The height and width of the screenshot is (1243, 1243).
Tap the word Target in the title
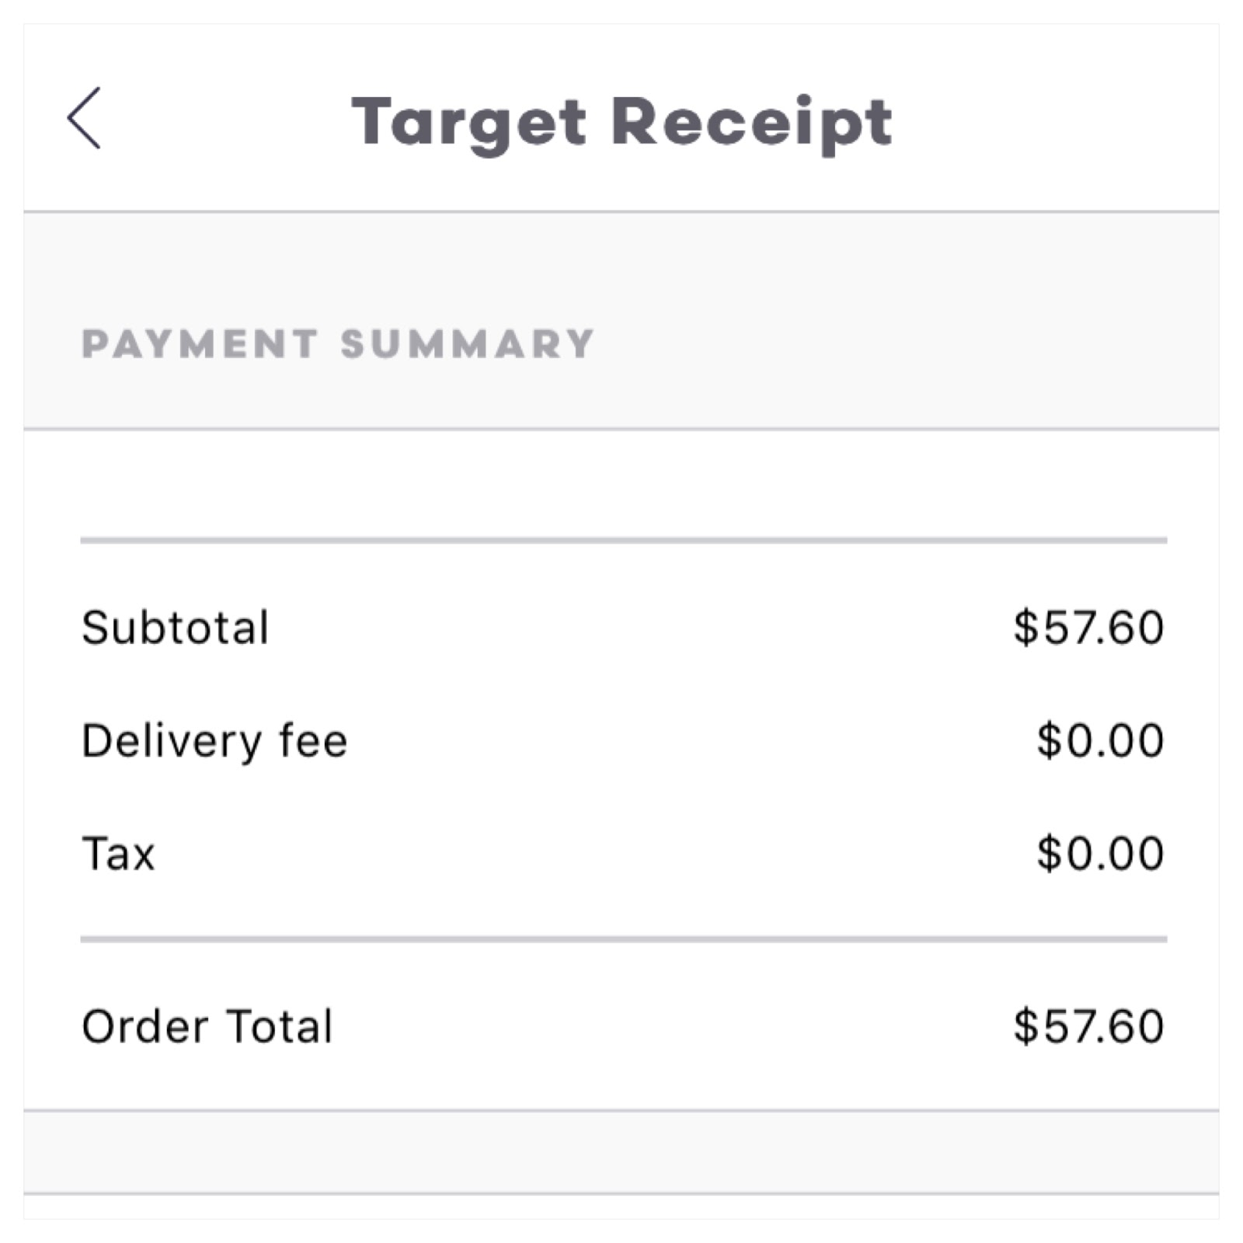(x=469, y=124)
